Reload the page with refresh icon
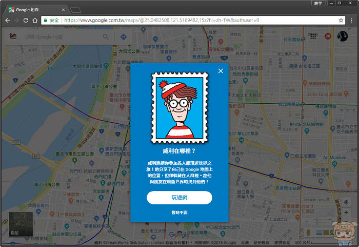The width and height of the screenshot is (359, 247). click(26, 20)
